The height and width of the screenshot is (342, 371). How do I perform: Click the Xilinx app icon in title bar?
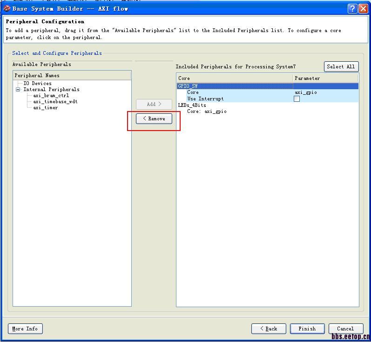coord(7,8)
